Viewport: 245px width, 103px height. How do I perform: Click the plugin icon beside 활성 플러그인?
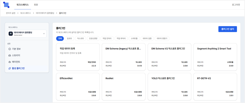tap(10, 68)
